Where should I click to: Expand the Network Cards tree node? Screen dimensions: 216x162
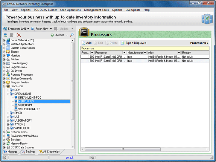[x=4, y=132]
